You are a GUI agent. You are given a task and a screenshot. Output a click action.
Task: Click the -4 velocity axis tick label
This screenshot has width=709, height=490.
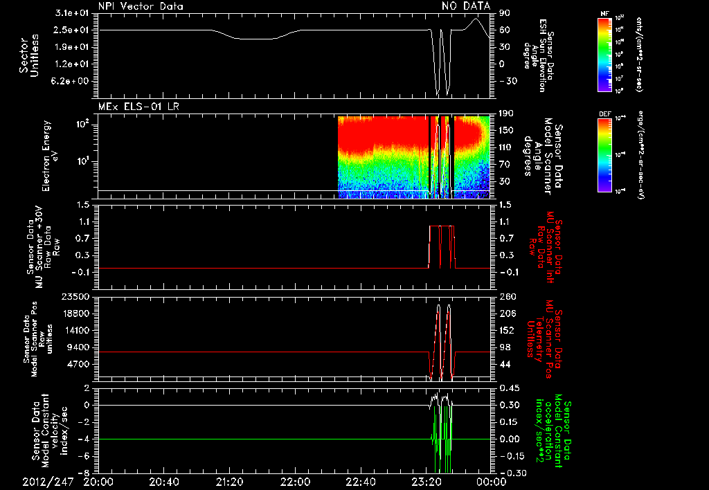pos(84,439)
